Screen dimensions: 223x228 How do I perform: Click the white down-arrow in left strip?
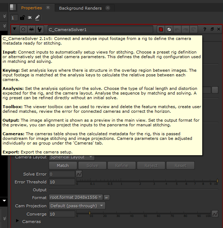tap(4, 201)
